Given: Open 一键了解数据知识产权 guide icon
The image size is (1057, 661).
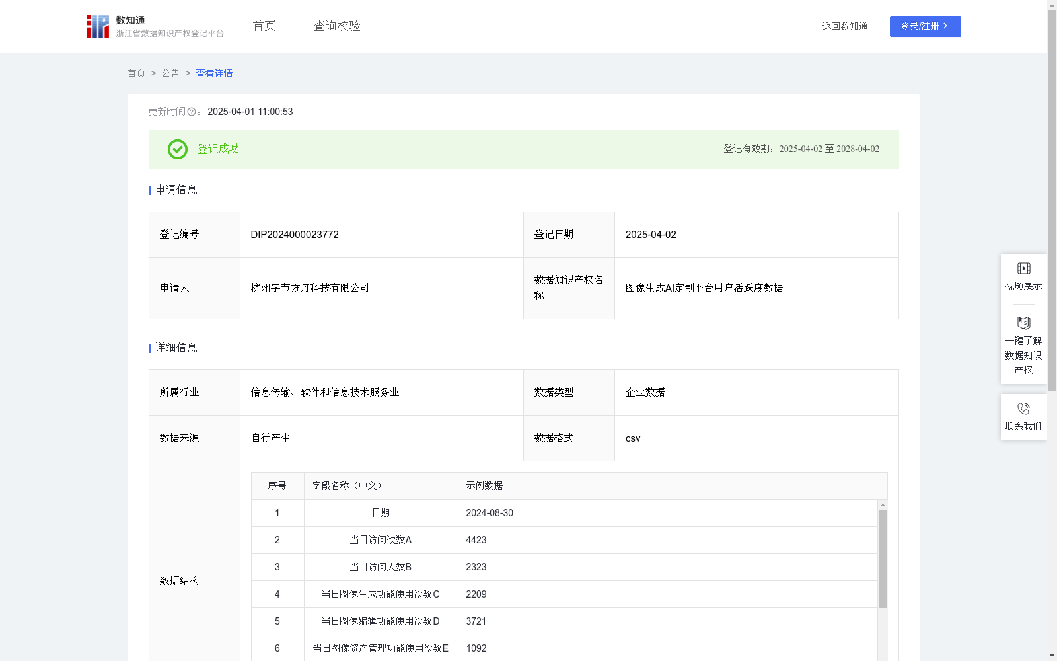Looking at the screenshot, I should pyautogui.click(x=1023, y=323).
